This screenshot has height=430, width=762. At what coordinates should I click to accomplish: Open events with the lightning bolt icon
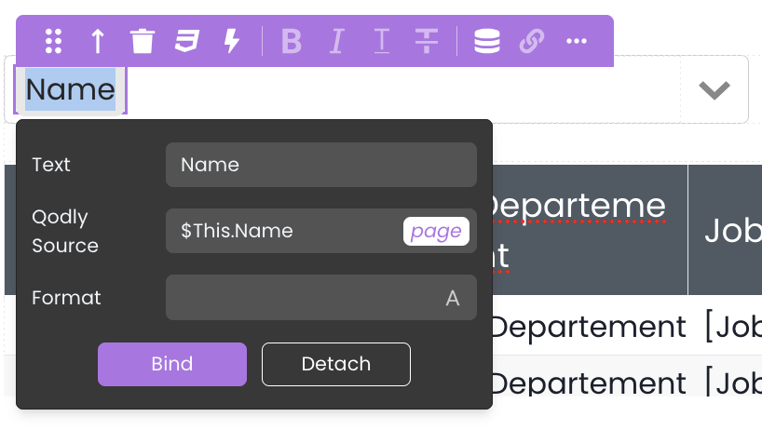[232, 41]
